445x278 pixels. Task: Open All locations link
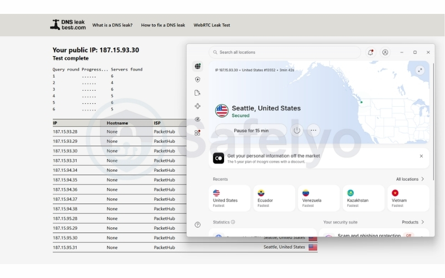tap(407, 179)
